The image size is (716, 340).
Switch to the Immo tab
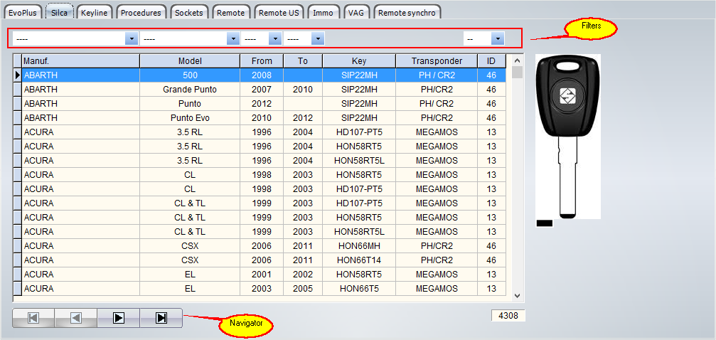pos(324,13)
